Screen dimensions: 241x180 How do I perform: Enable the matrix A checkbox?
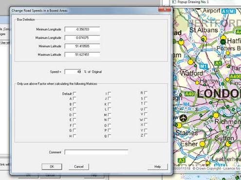pyautogui.click(x=74, y=99)
